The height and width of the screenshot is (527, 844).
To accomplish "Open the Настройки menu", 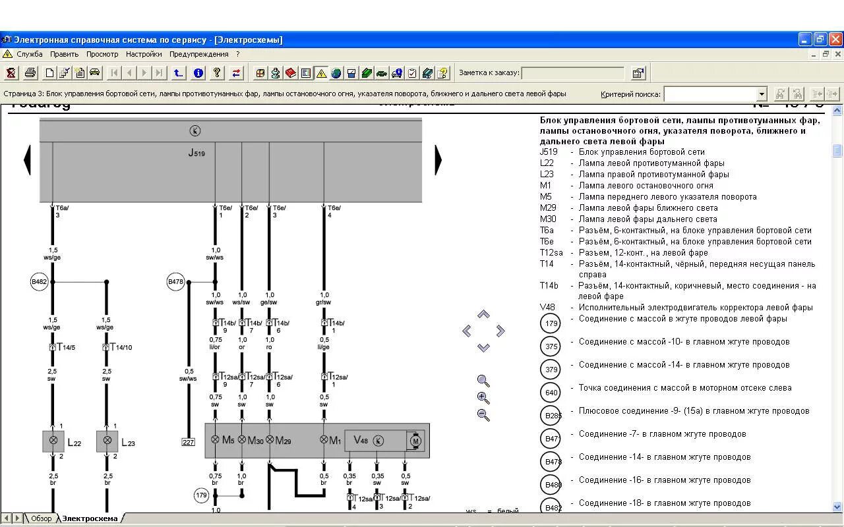I will coord(144,54).
